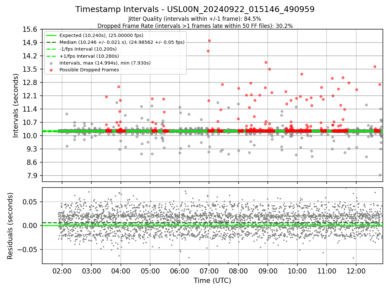Screen dimensions: 390x292
Task: Click the lowest gray interval point near 7.9
Action: click(380, 175)
